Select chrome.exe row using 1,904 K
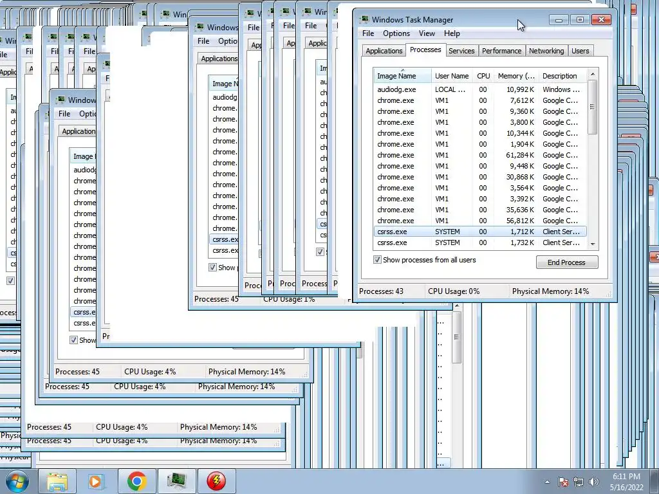Image resolution: width=659 pixels, height=494 pixels. click(x=480, y=144)
